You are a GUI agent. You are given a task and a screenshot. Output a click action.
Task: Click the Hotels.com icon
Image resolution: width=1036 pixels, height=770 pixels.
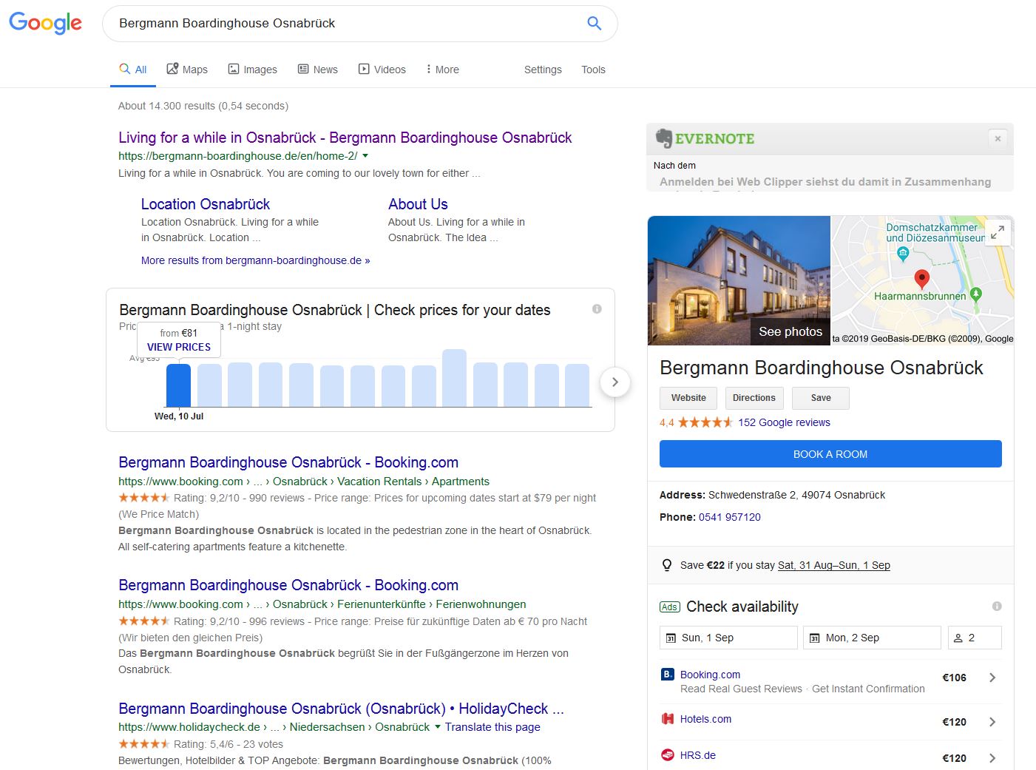[666, 718]
